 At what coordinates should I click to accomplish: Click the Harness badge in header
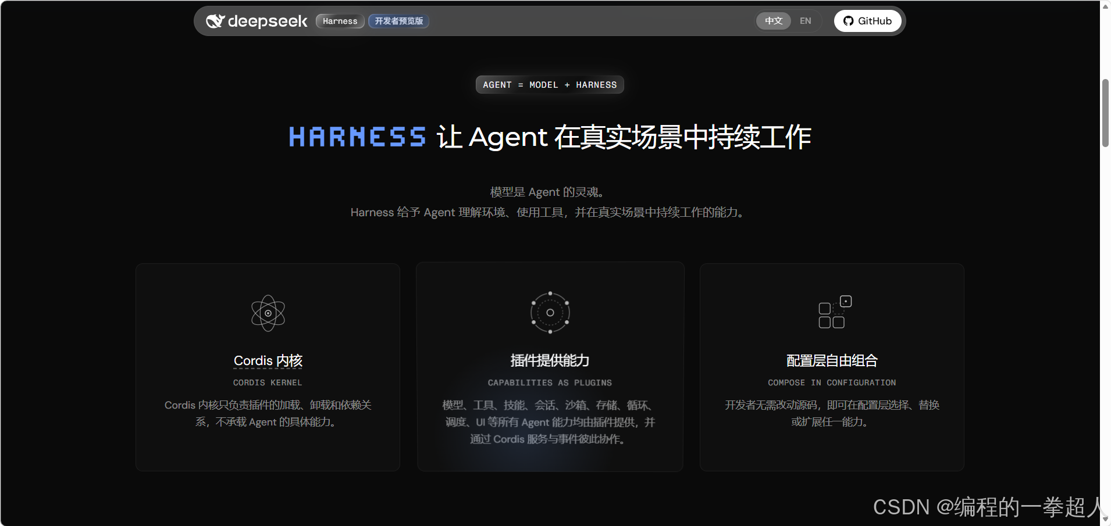pos(340,21)
